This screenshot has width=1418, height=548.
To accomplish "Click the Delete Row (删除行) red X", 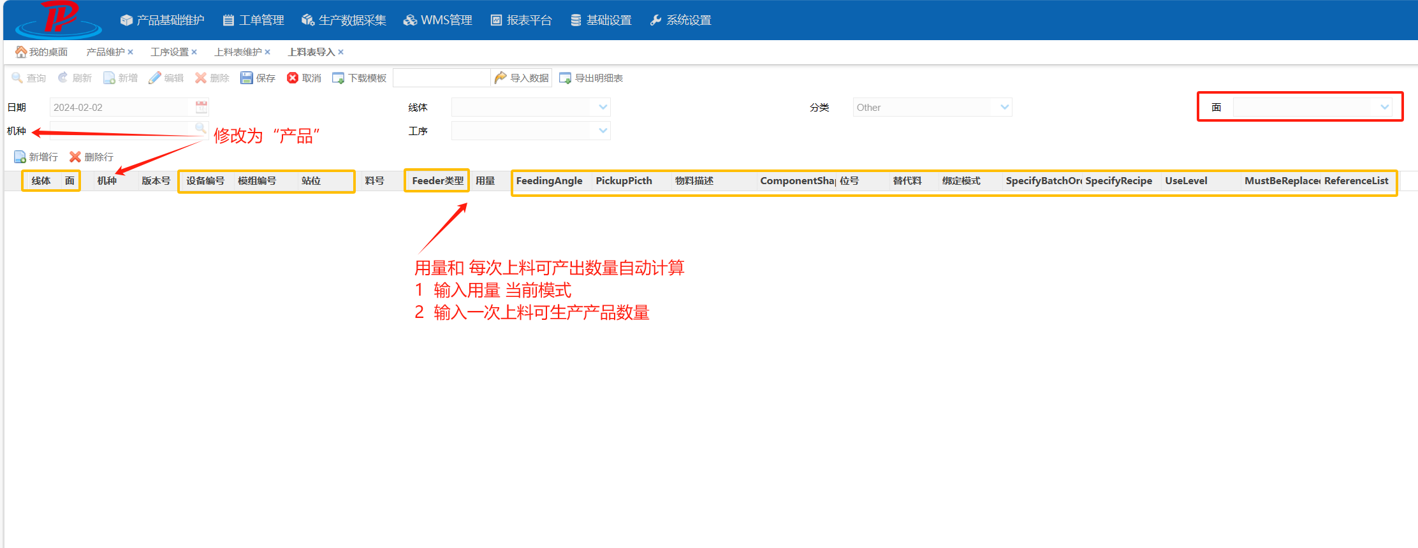I will (75, 157).
